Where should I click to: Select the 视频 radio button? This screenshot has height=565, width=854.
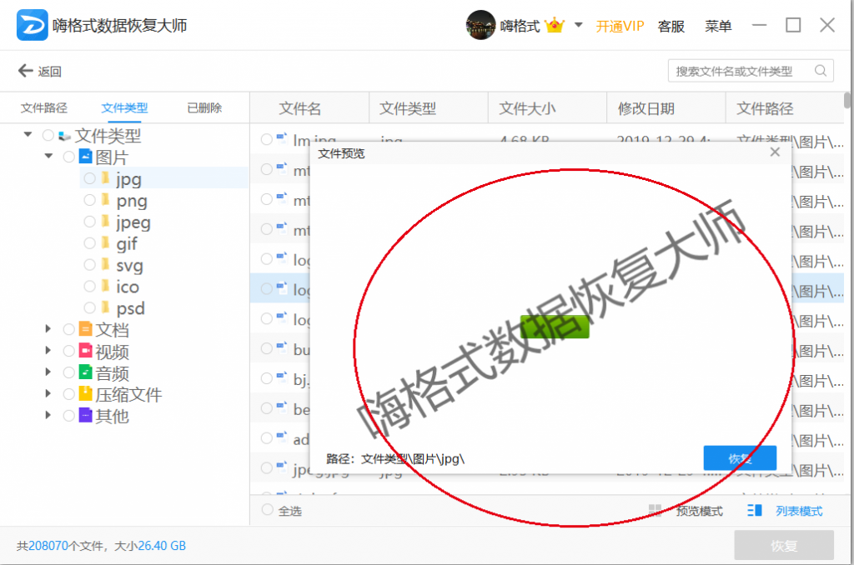68,351
